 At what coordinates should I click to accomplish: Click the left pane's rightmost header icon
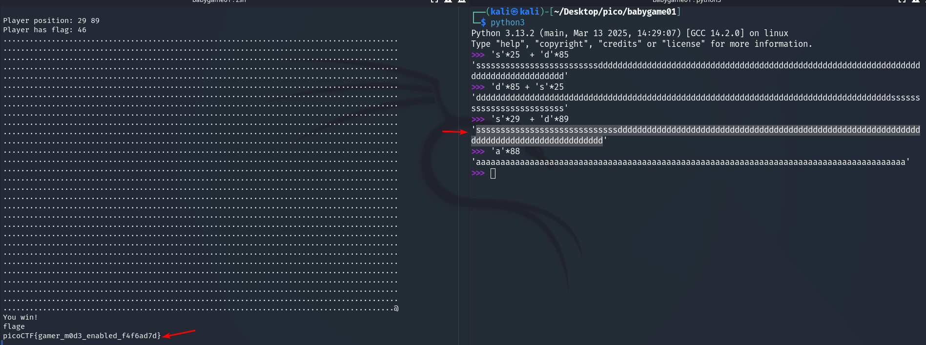pyautogui.click(x=462, y=1)
